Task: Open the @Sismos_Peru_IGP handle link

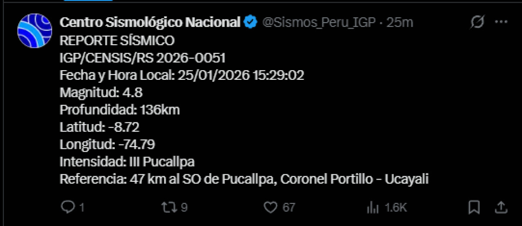Action: pos(319,23)
